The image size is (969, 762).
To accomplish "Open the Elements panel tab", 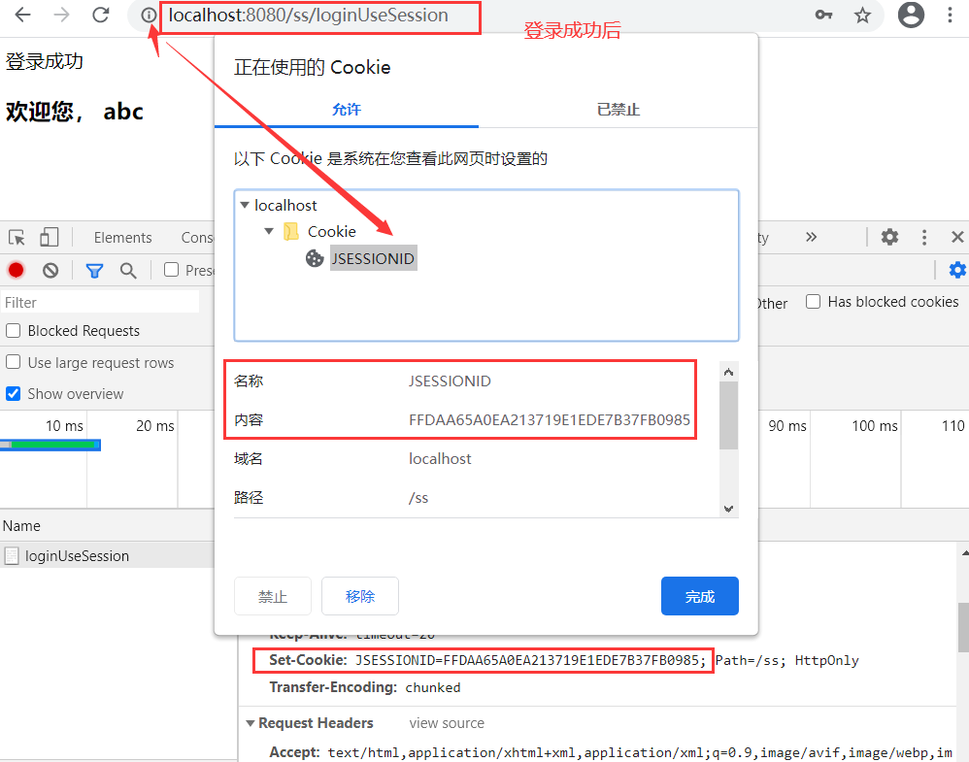I will [122, 237].
